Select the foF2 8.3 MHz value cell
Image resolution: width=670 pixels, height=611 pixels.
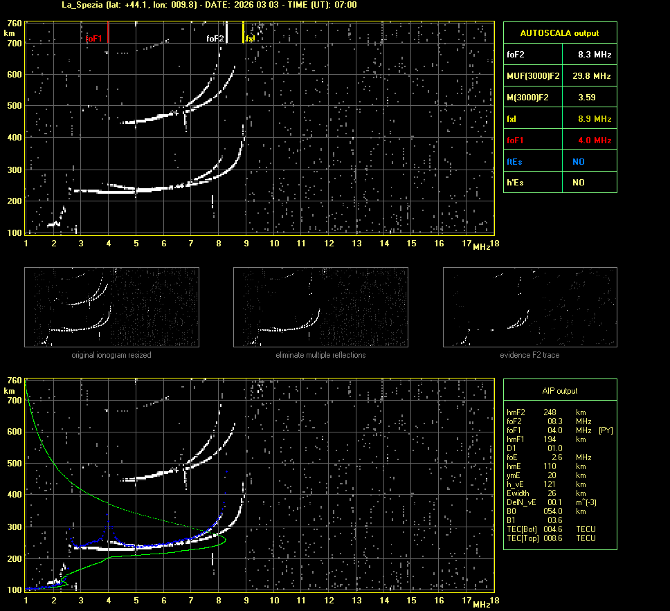pos(593,54)
